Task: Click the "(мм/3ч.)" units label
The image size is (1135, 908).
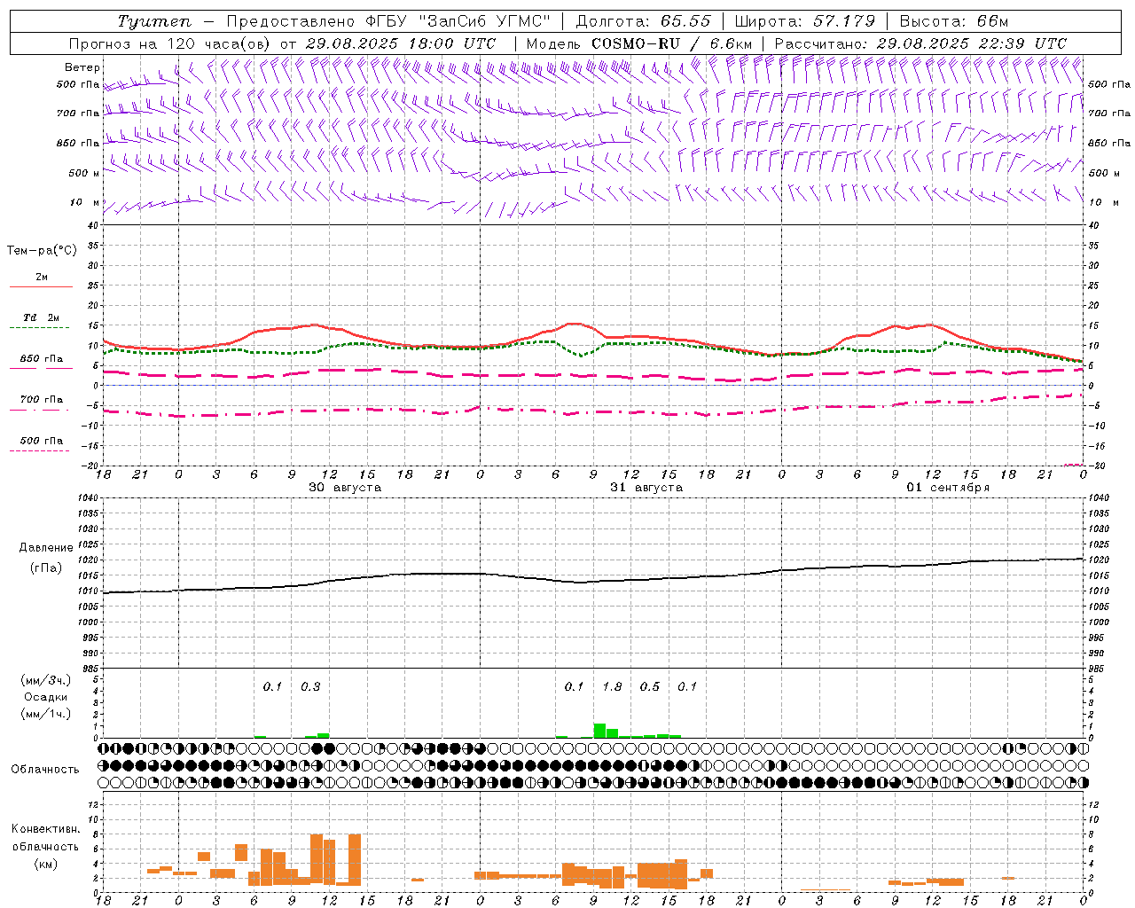Action: (x=45, y=680)
